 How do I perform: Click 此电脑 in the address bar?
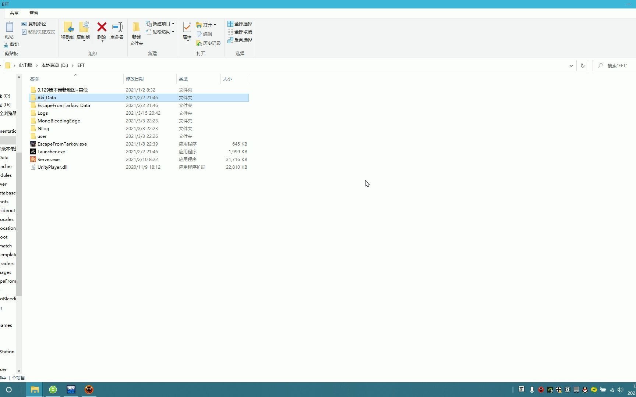tap(26, 65)
